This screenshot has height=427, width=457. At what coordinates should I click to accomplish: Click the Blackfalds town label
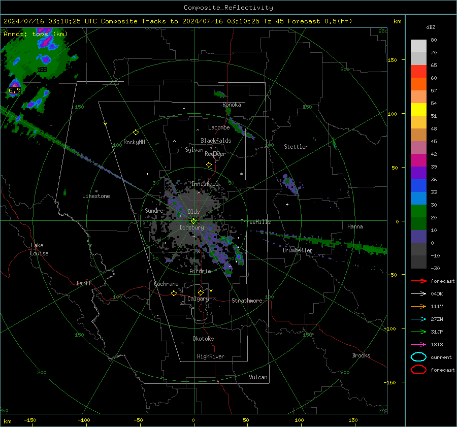(x=216, y=141)
